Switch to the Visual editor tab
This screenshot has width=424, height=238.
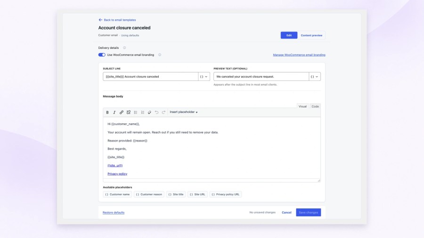[x=302, y=106]
